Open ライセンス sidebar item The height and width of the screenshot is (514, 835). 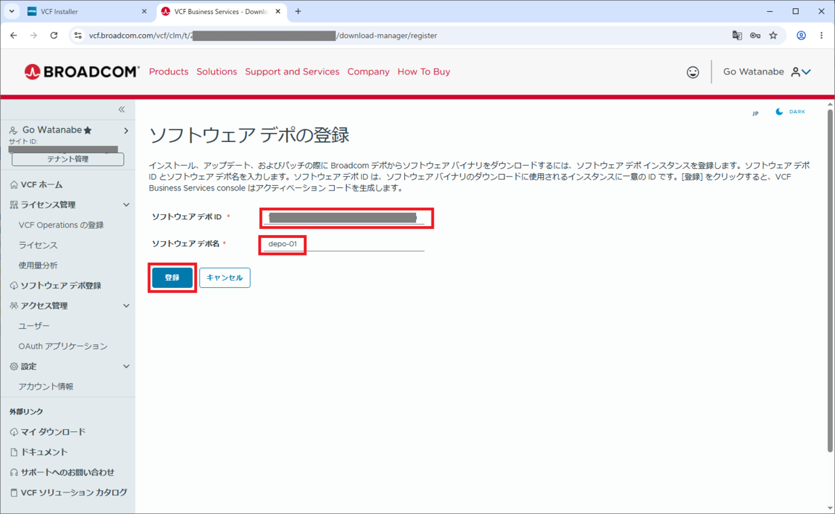(38, 246)
